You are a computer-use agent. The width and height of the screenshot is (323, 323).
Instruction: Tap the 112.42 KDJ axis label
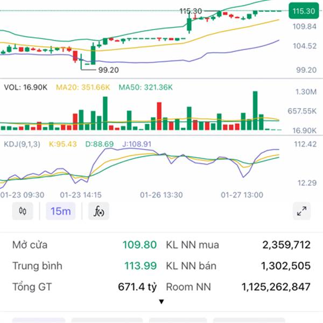coord(305,144)
